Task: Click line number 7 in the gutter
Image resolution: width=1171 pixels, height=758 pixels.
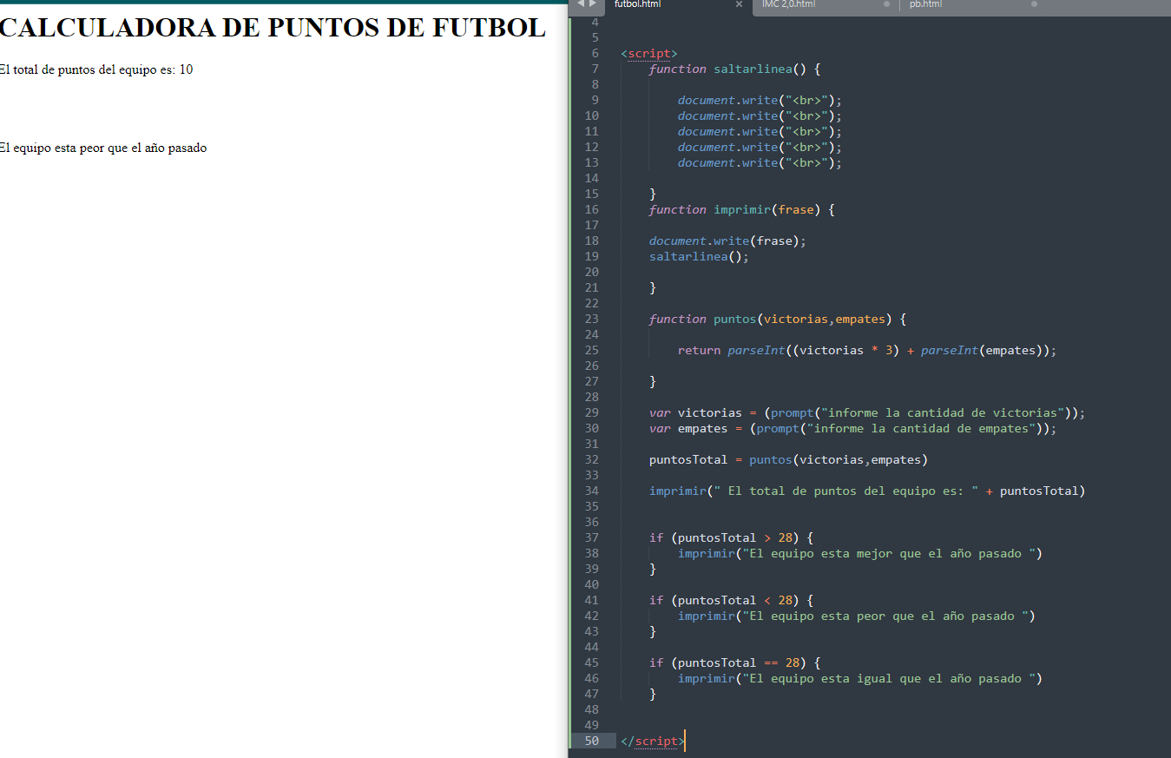Action: click(x=595, y=69)
